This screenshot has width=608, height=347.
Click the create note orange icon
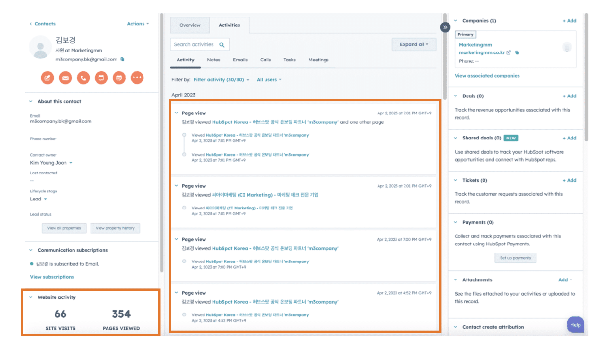47,78
